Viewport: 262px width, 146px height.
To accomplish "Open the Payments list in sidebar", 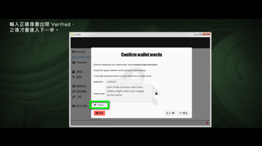I will [80, 63].
